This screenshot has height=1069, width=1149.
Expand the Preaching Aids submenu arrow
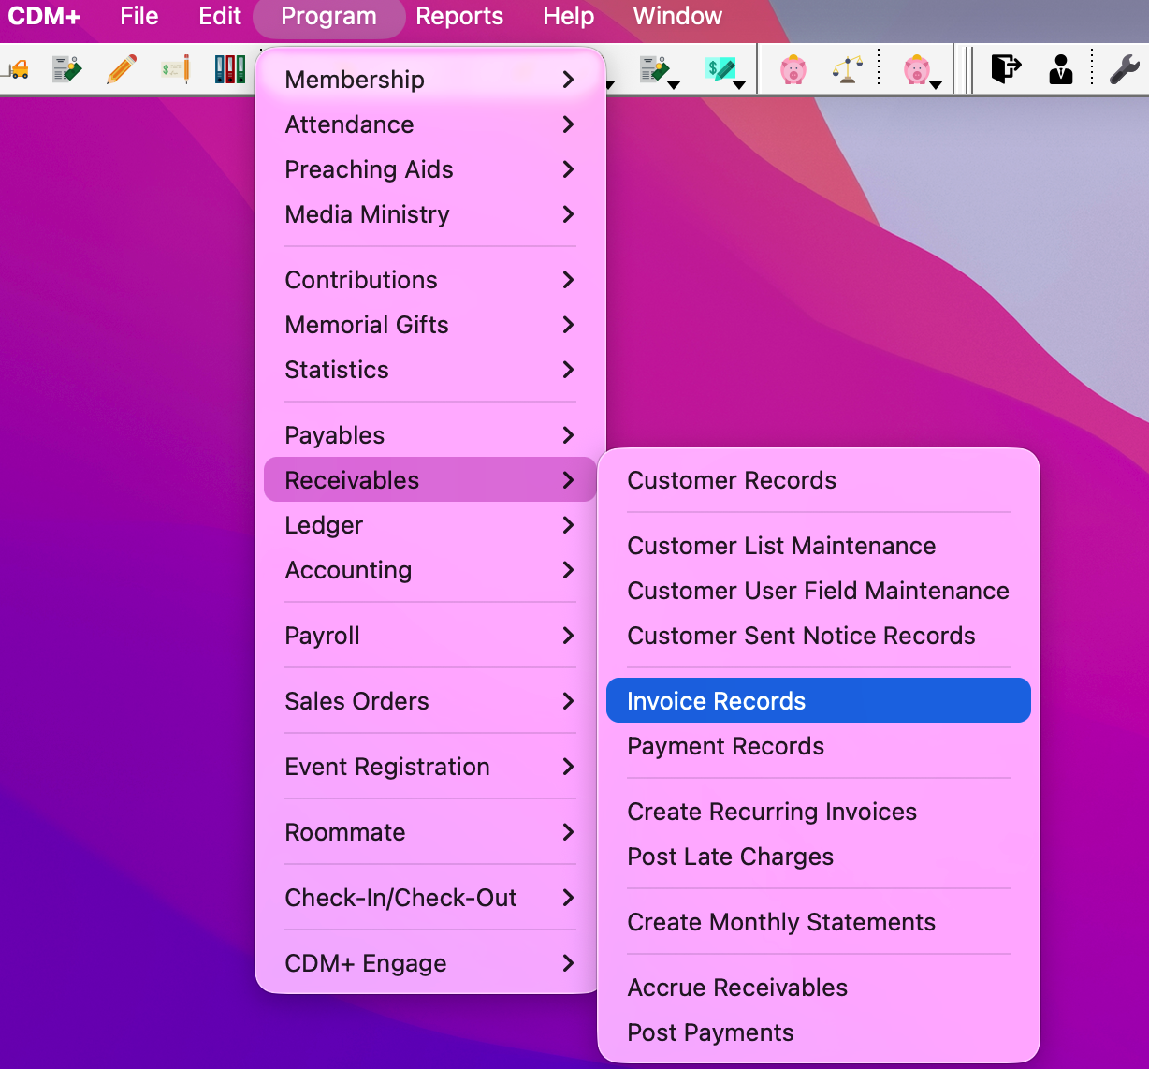pyautogui.click(x=568, y=169)
